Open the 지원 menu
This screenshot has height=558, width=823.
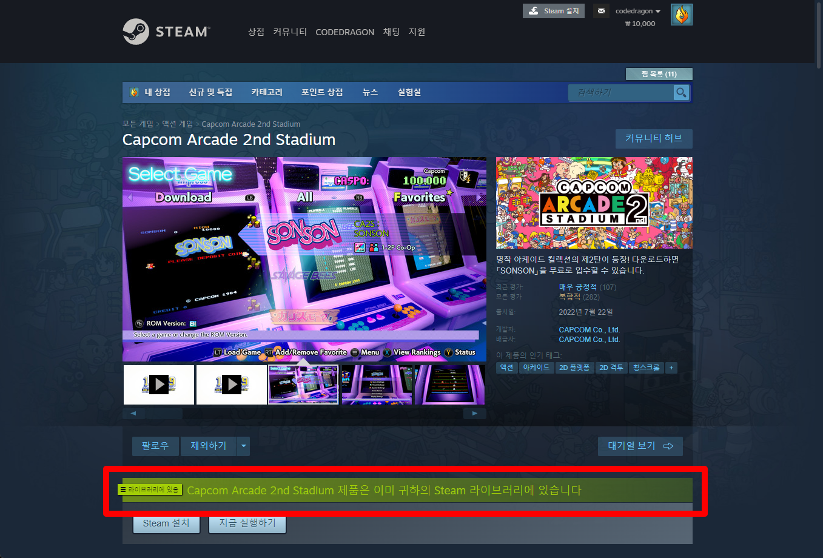pos(417,32)
